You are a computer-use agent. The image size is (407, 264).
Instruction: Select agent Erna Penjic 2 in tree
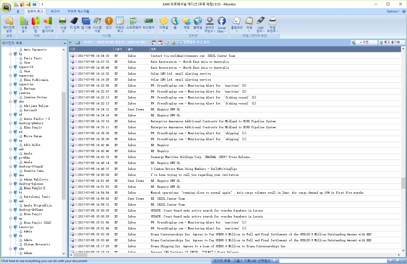[34, 188]
